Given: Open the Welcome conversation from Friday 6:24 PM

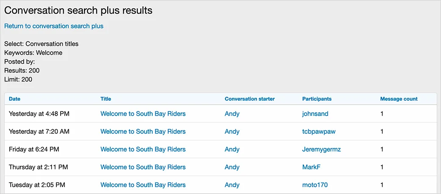Looking at the screenshot, I should [x=143, y=149].
